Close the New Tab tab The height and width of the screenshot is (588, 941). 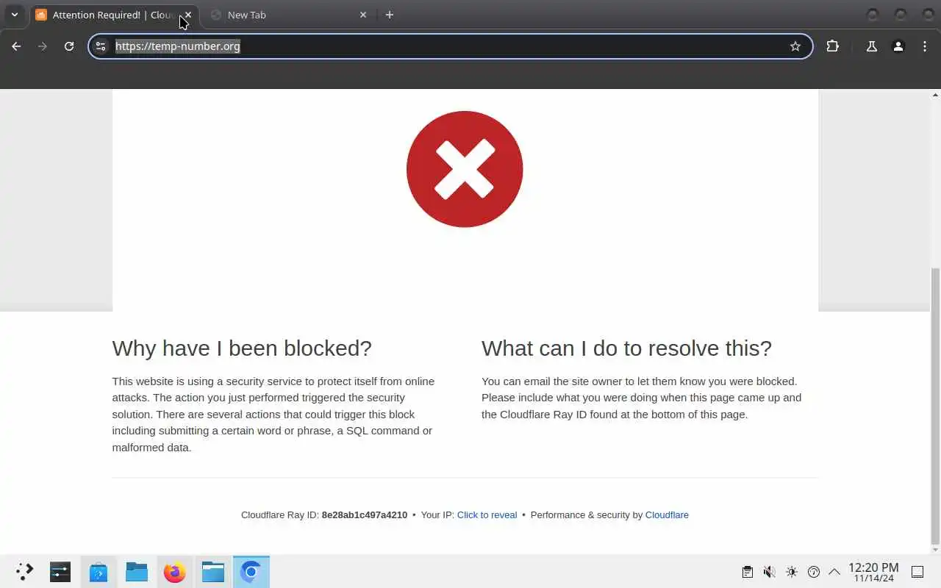coord(363,15)
